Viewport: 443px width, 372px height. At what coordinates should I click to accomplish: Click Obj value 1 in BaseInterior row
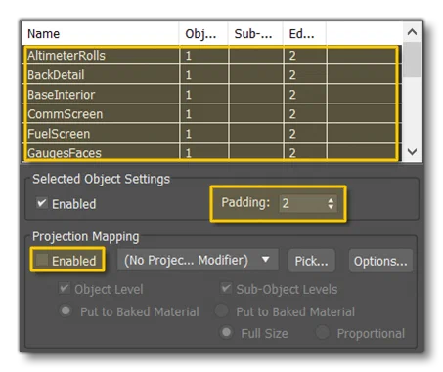188,95
